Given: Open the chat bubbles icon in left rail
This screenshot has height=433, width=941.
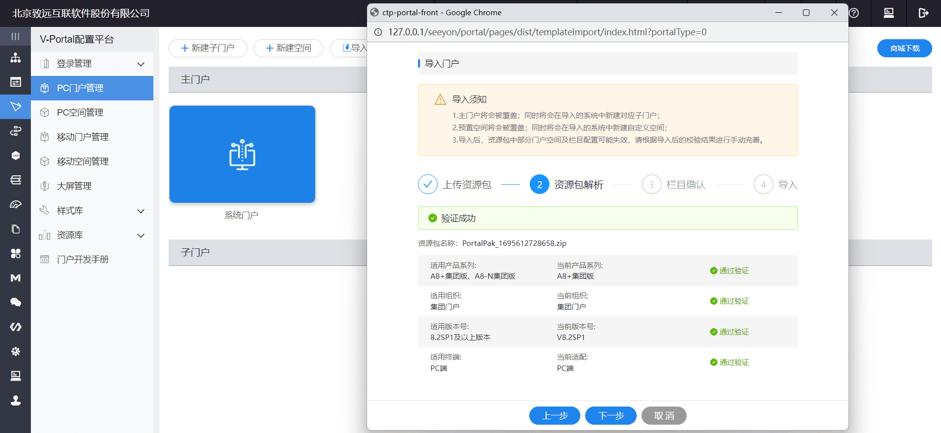Looking at the screenshot, I should 16,302.
